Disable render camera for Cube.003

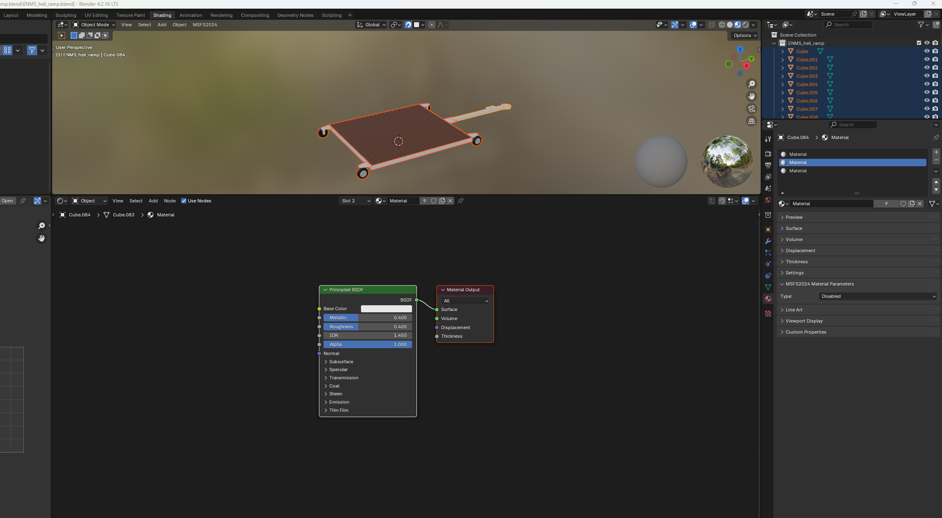[x=935, y=76]
